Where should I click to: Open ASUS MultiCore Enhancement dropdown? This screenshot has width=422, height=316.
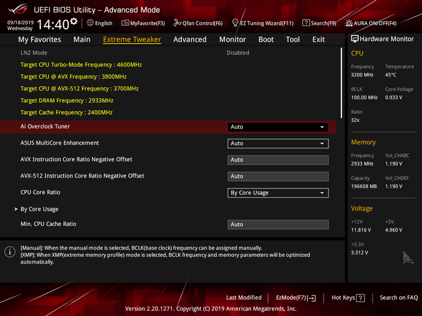pos(278,143)
